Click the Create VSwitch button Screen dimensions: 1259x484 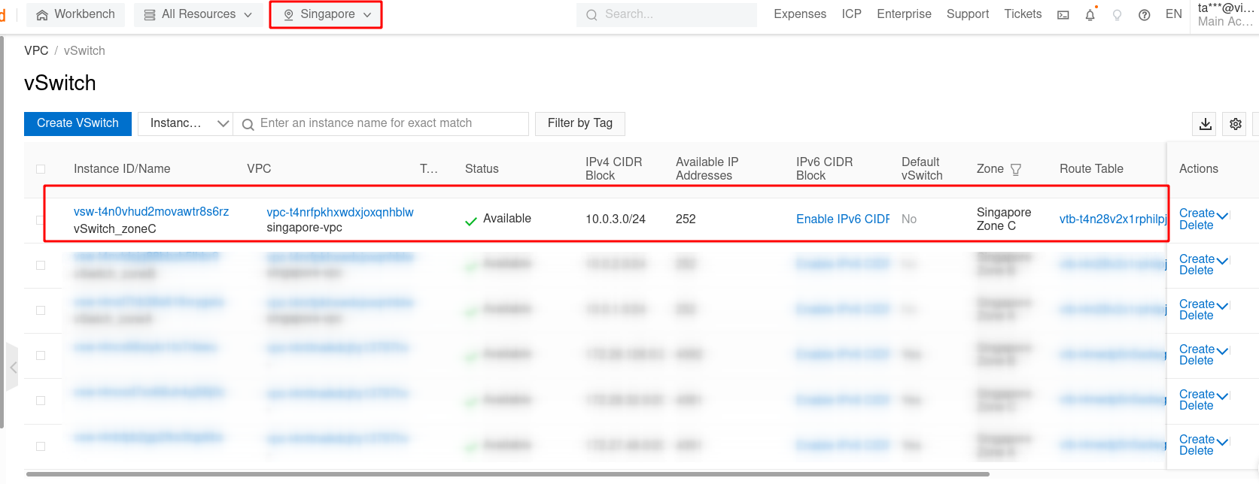click(x=78, y=123)
